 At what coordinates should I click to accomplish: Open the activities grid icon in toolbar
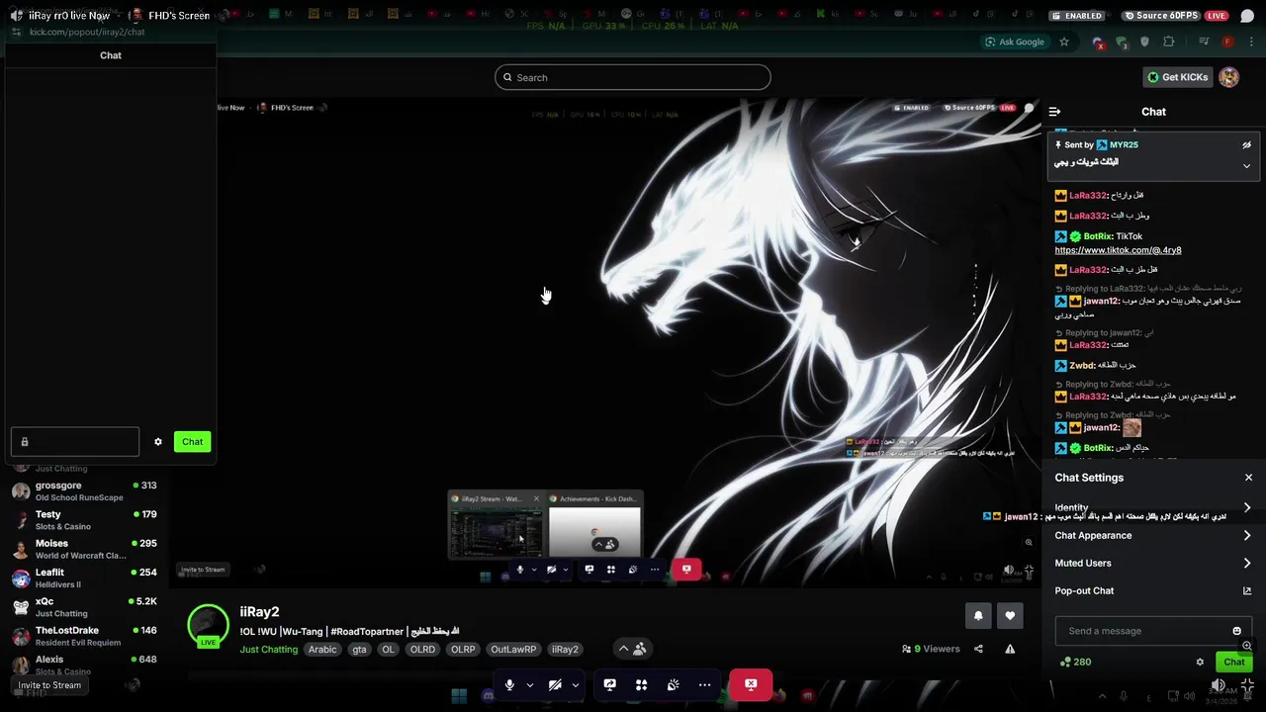[642, 684]
